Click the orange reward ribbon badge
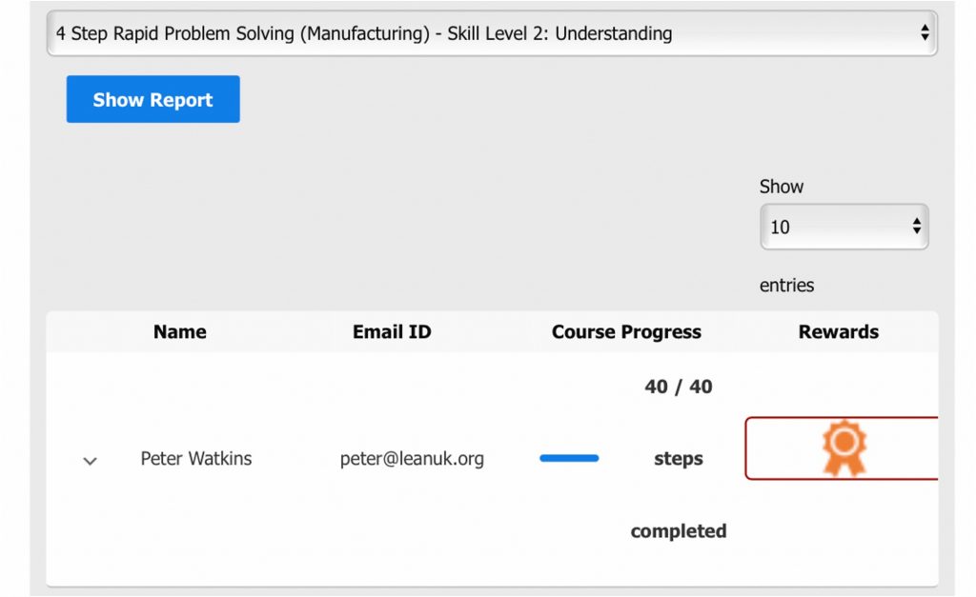This screenshot has height=597, width=976. pyautogui.click(x=844, y=448)
